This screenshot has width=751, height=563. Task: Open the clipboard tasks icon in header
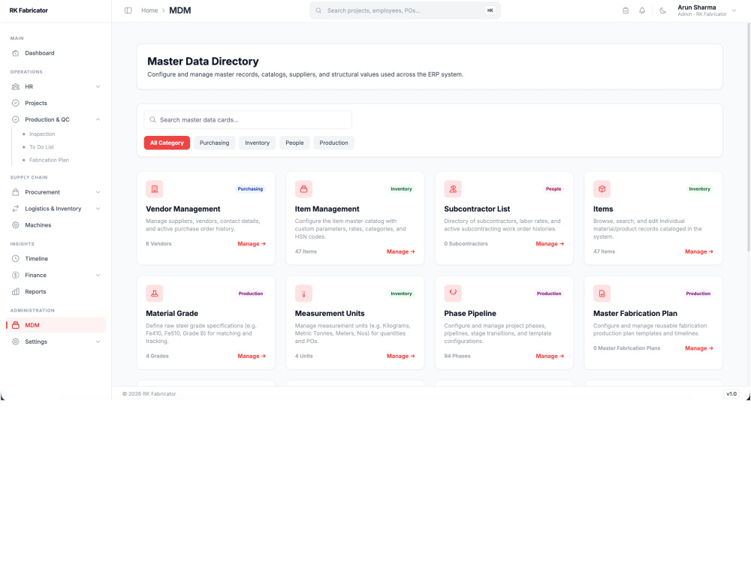coord(626,11)
